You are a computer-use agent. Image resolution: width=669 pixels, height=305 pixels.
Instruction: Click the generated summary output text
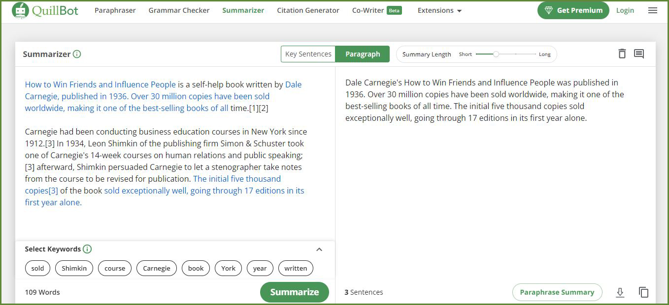click(x=485, y=100)
